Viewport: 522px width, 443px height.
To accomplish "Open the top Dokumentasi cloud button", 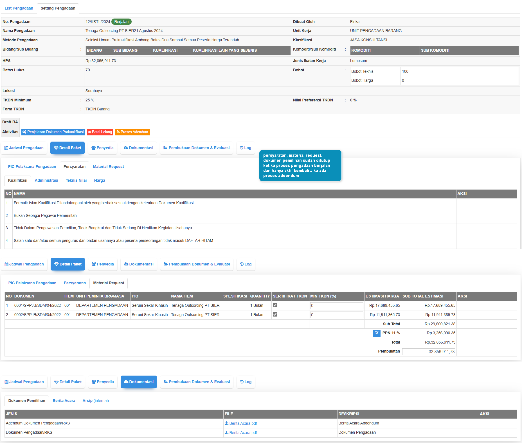I will point(138,148).
